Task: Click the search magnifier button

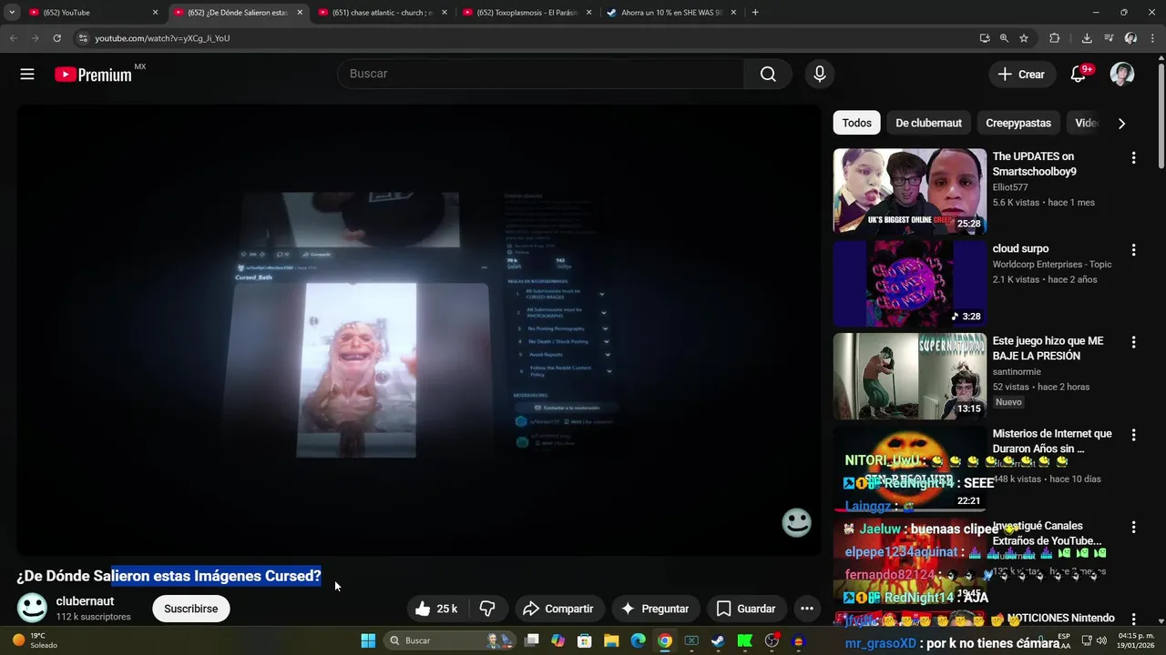Action: coord(768,74)
